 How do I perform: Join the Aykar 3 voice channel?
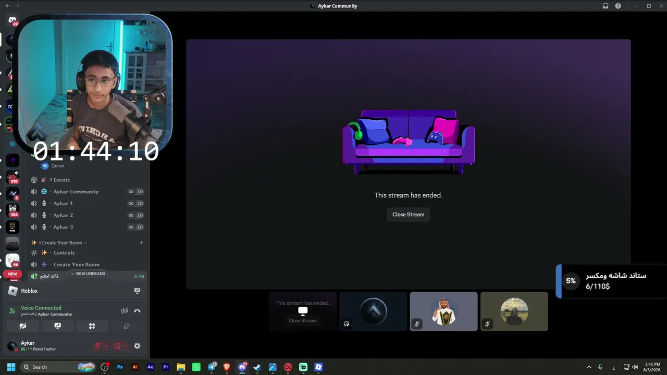(87, 227)
